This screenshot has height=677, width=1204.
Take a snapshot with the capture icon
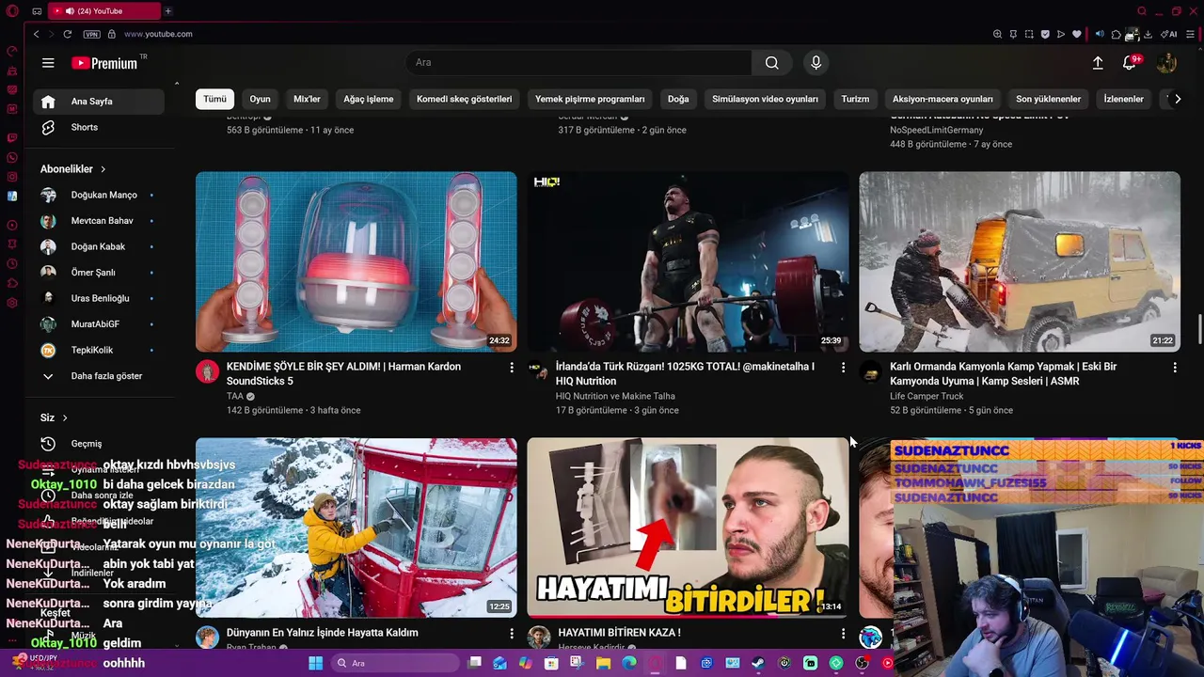(1029, 34)
